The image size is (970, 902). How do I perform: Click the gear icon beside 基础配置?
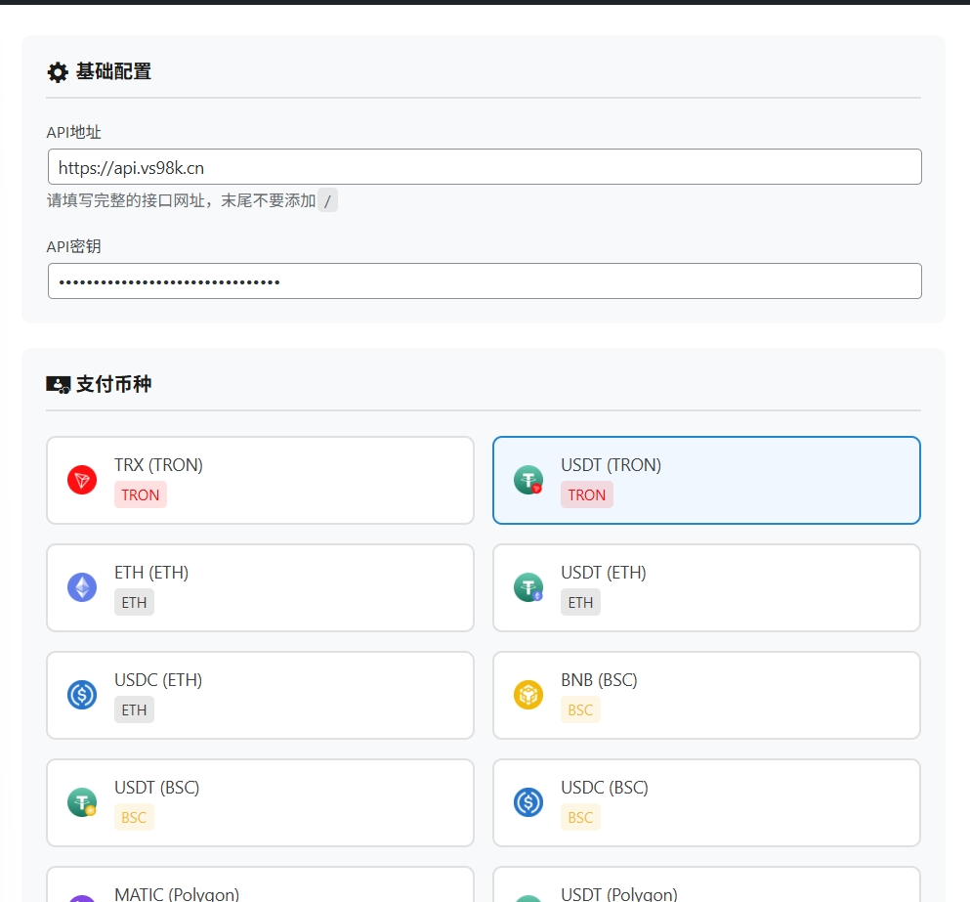pyautogui.click(x=59, y=71)
